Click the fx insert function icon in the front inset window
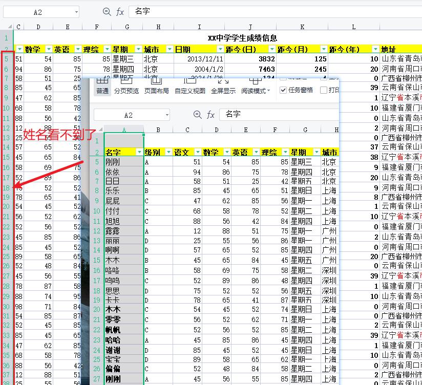422x385 pixels. pyautogui.click(x=210, y=115)
